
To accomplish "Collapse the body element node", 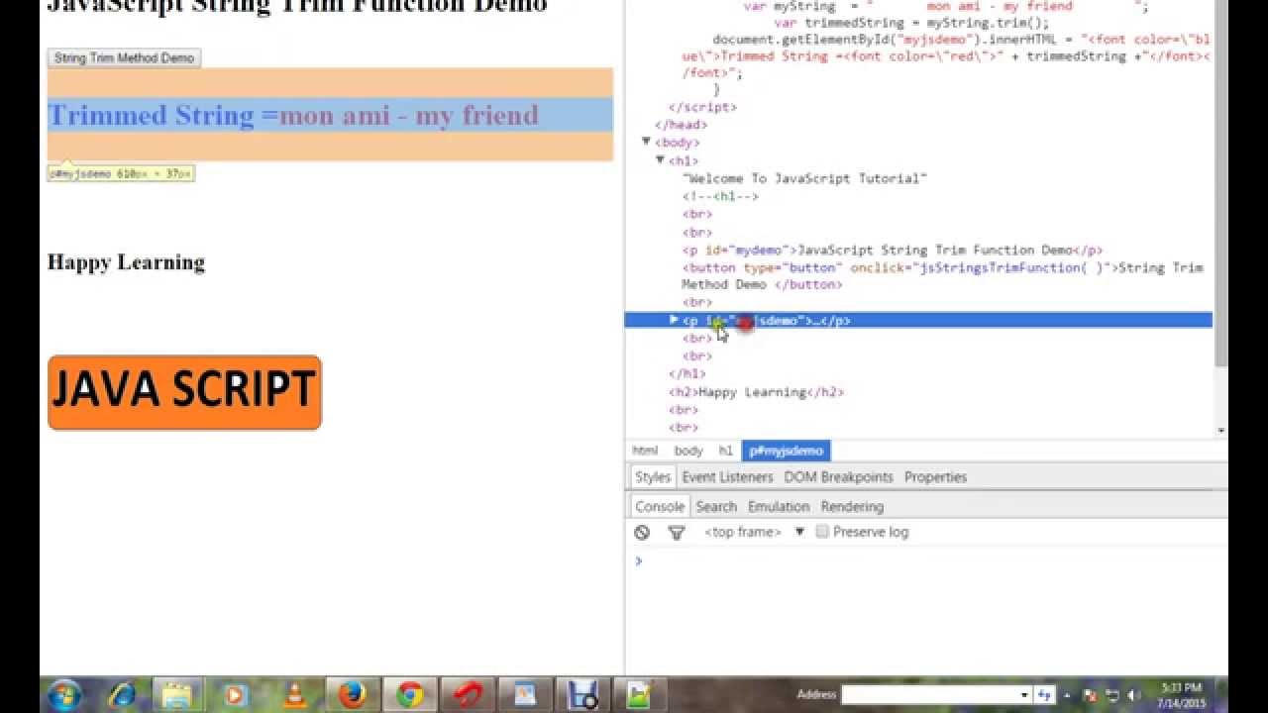I will (x=647, y=142).
